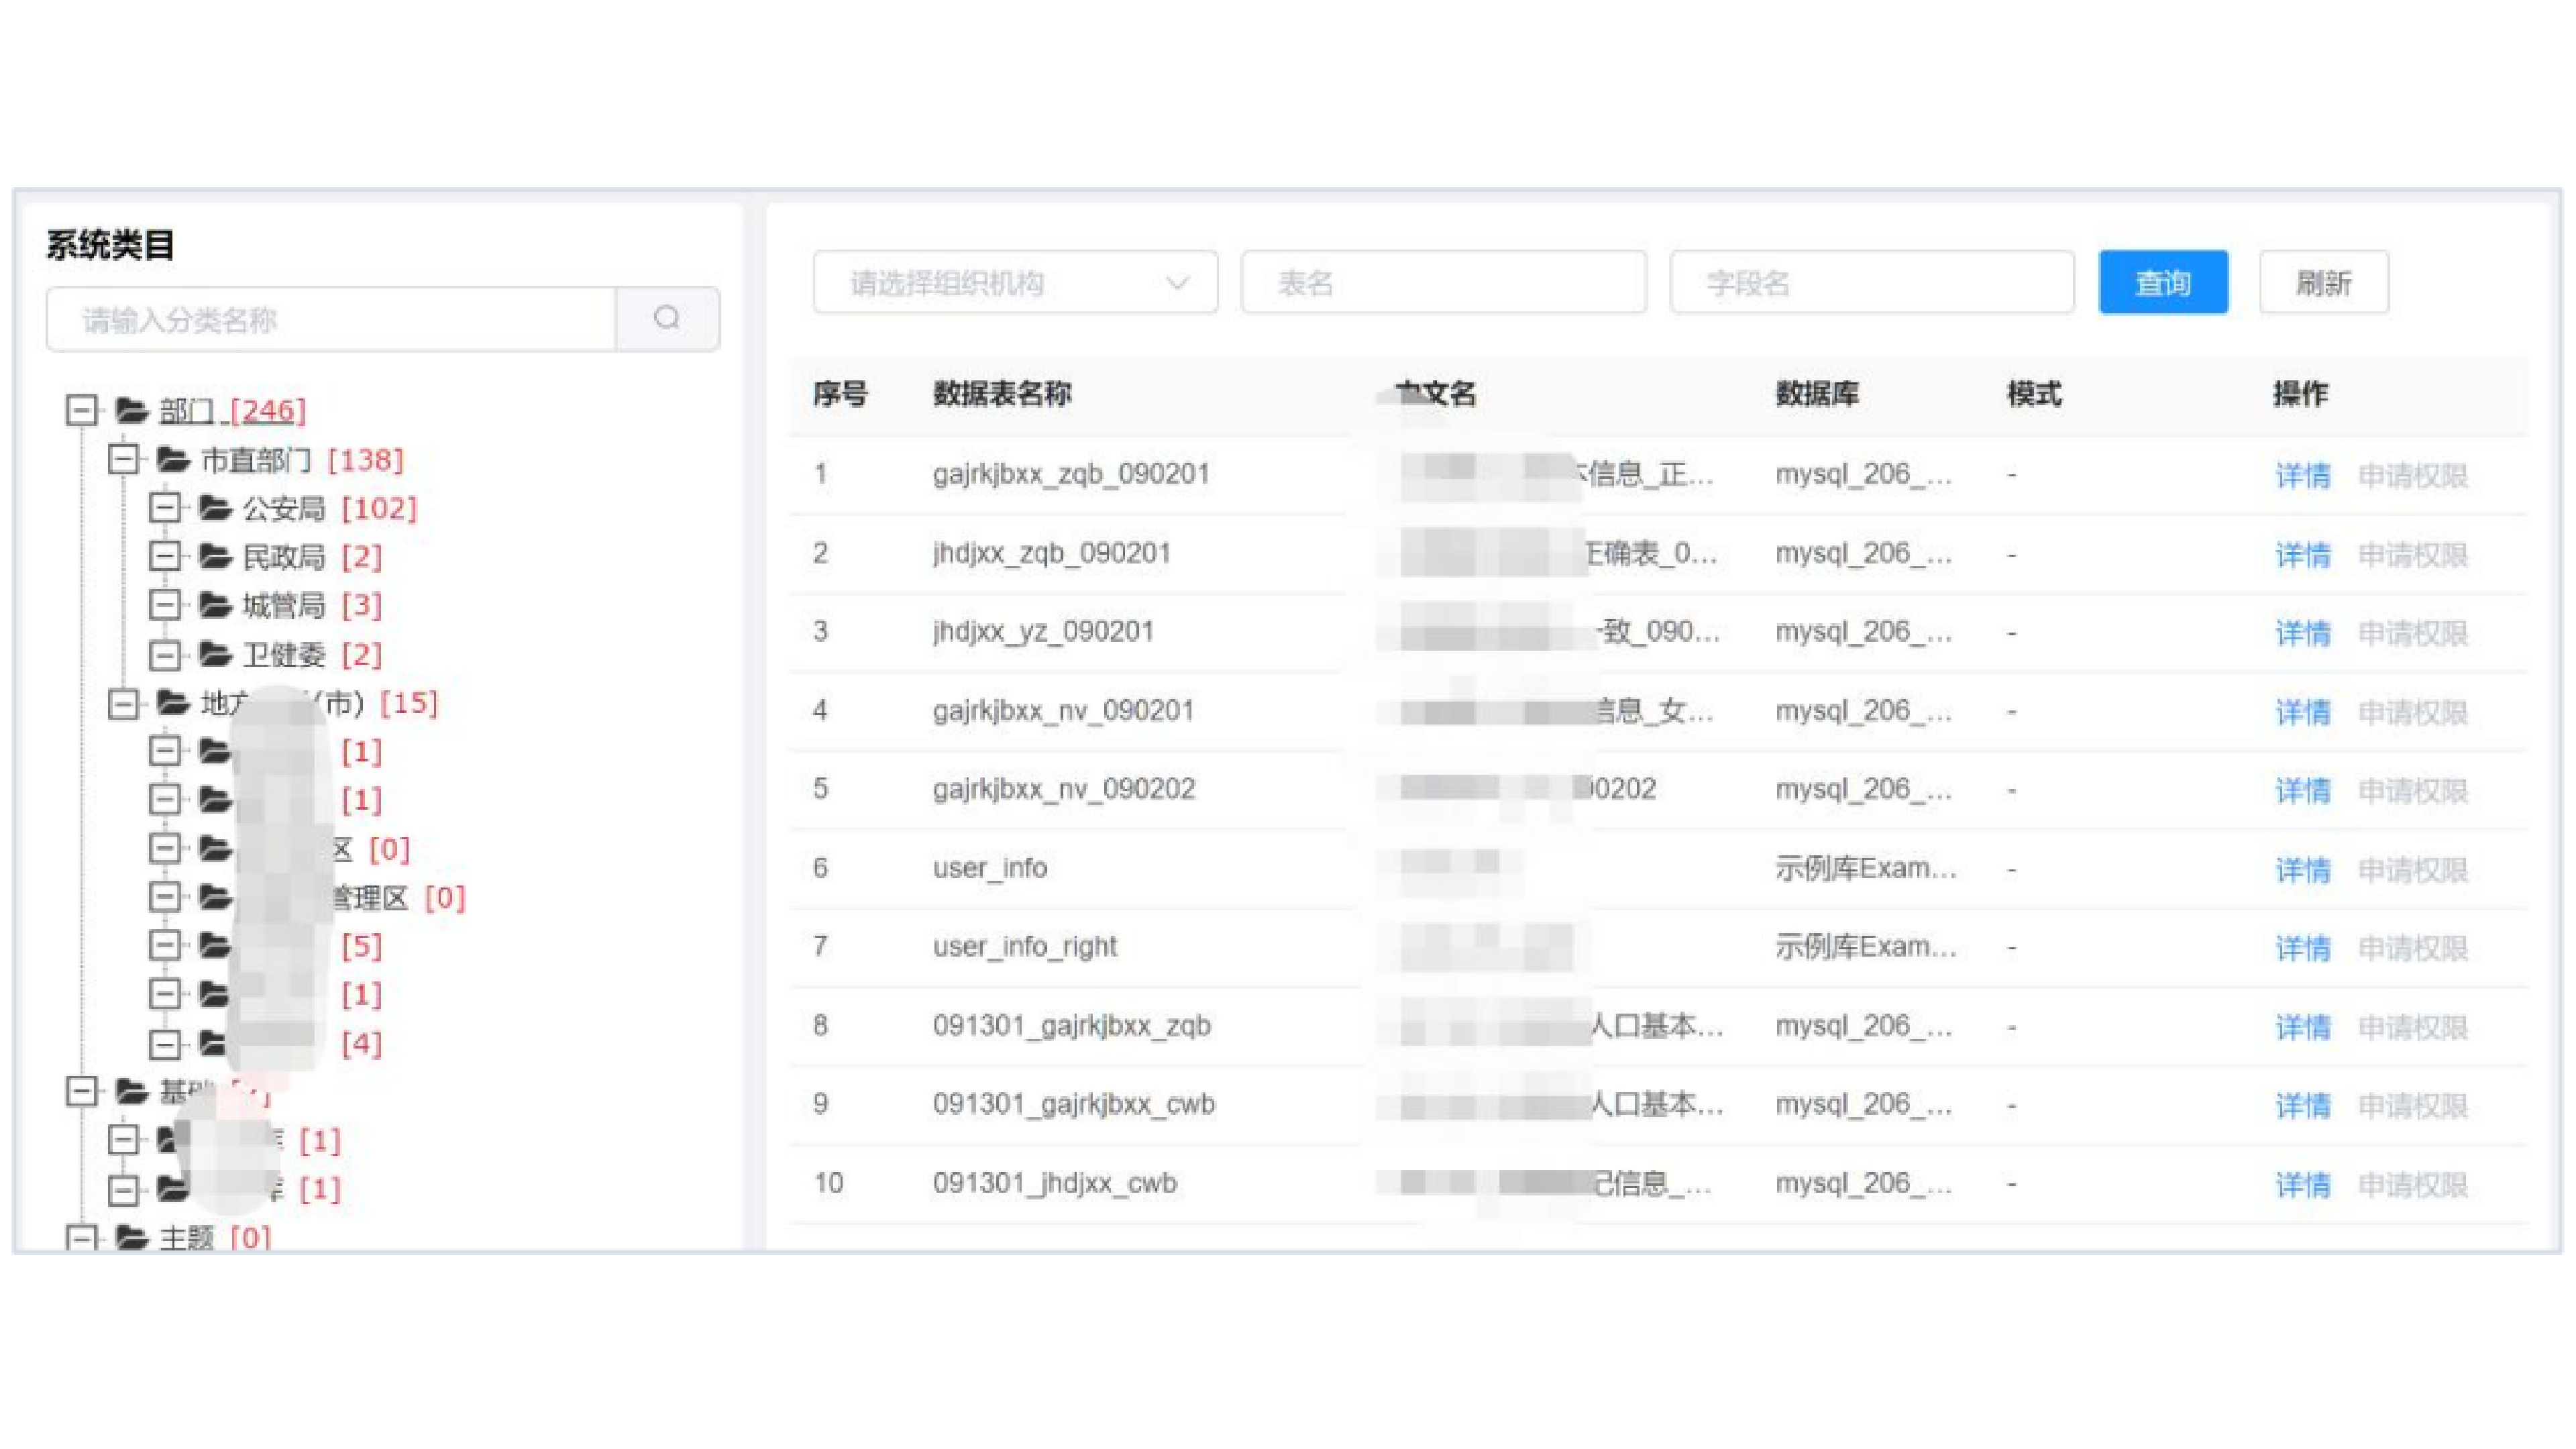This screenshot has width=2576, height=1449.
Task: Collapse the 部门 tree node
Action: pyautogui.click(x=81, y=410)
